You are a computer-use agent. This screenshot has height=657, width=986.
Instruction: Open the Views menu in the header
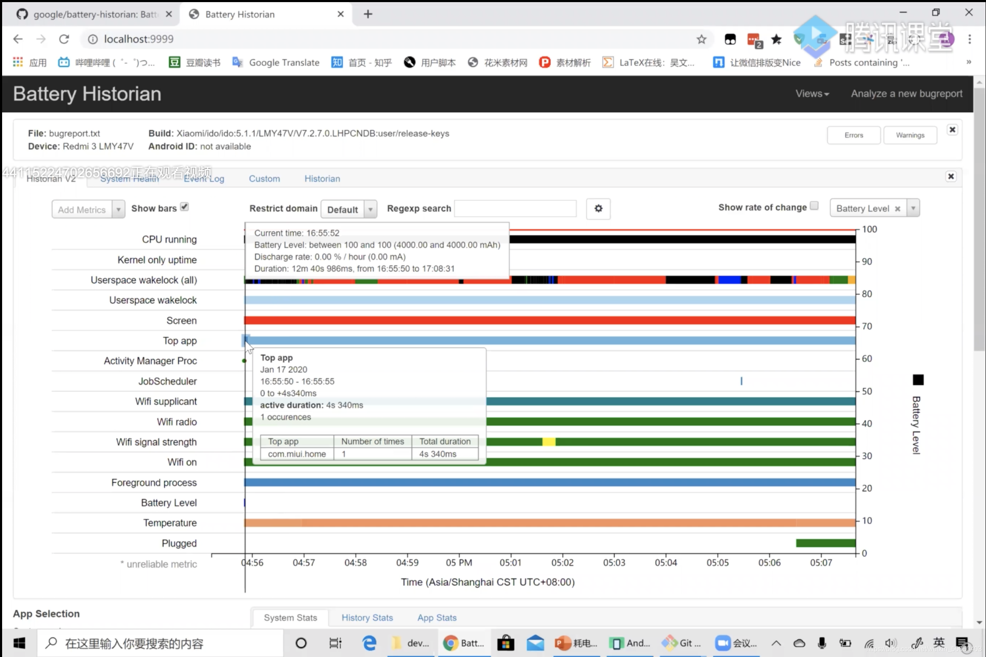(x=812, y=94)
